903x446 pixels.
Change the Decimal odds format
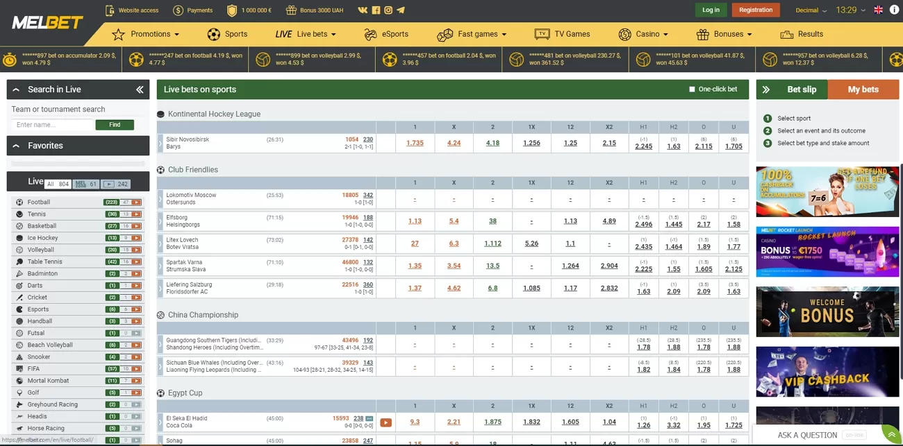(811, 10)
